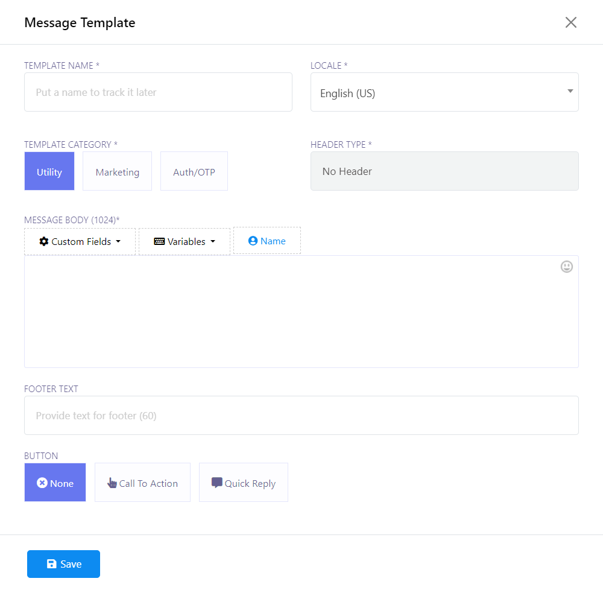
Task: Pick the Auth/OTP template category
Action: point(194,171)
